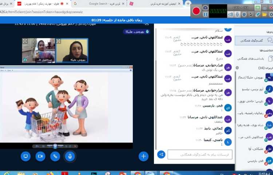
Task: Start recording with the red record button
Action: click(x=197, y=11)
